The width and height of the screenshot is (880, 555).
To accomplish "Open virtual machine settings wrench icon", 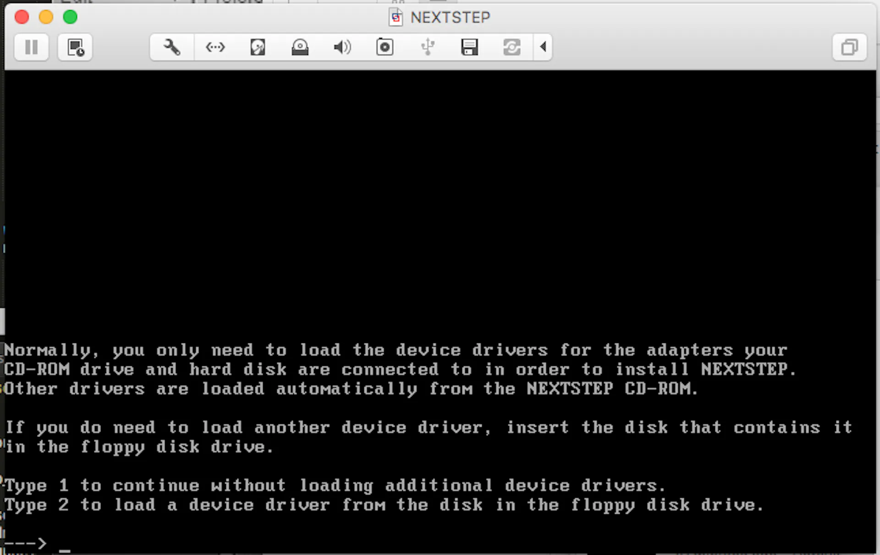I will (x=172, y=47).
